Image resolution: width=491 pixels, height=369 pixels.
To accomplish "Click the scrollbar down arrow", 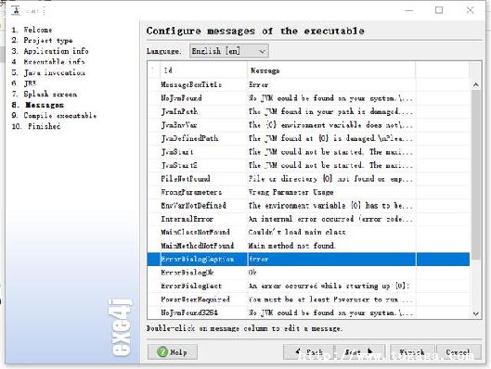I will tap(475, 313).
